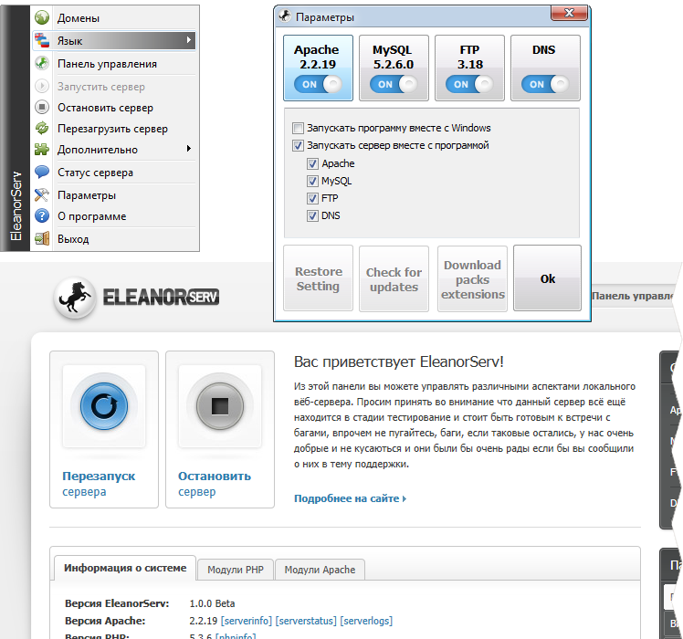This screenshot has height=639, width=683.
Task: Click the question mark icon for О программе
Action: pyautogui.click(x=42, y=216)
